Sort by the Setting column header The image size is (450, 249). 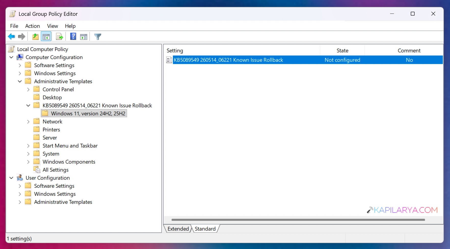242,51
